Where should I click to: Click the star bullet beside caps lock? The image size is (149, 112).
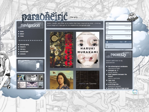pyautogui.click(x=107, y=80)
